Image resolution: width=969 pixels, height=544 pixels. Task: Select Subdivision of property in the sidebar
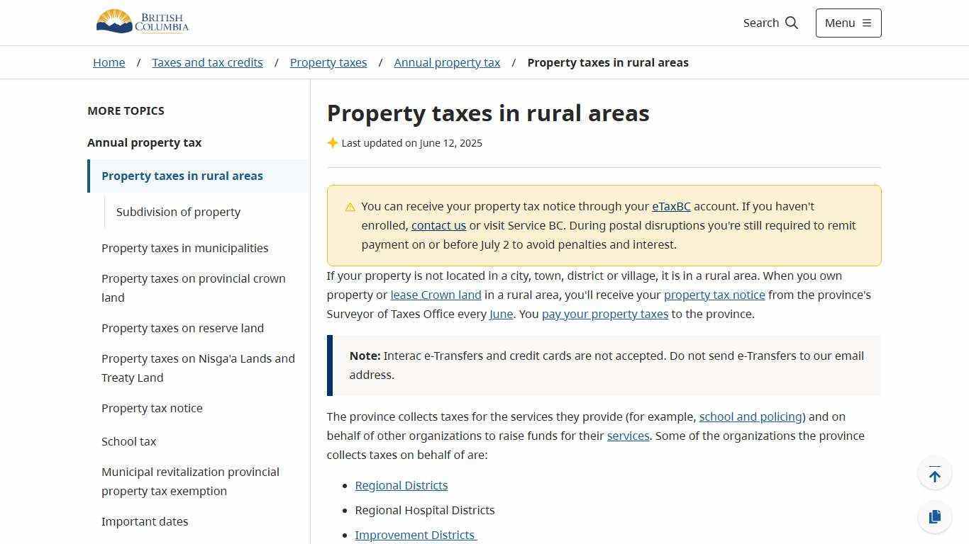pyautogui.click(x=179, y=212)
